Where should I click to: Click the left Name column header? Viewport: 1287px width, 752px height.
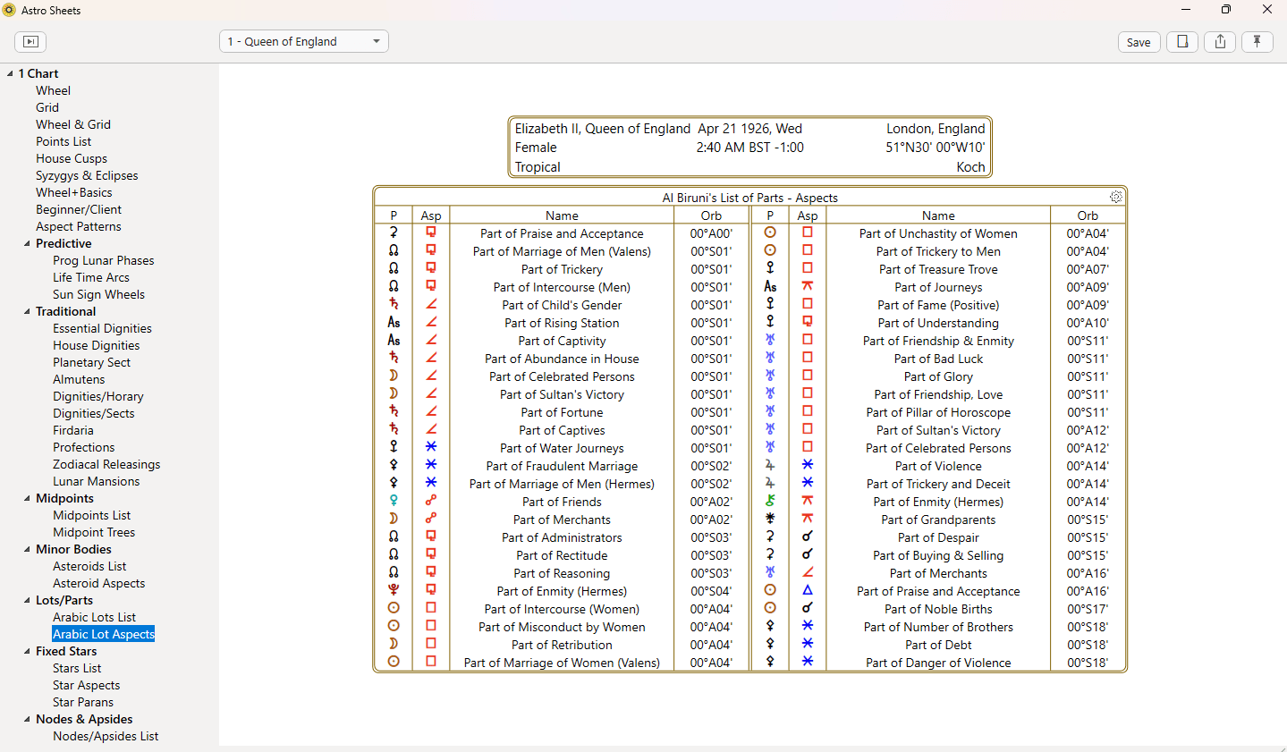(562, 215)
